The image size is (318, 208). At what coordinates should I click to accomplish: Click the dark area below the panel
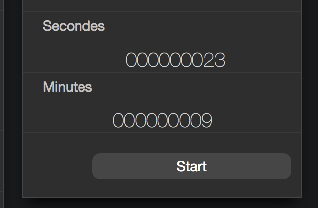[162, 203]
